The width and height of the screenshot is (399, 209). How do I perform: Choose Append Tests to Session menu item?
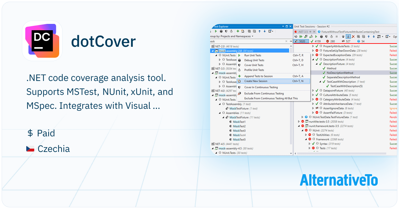(274, 76)
